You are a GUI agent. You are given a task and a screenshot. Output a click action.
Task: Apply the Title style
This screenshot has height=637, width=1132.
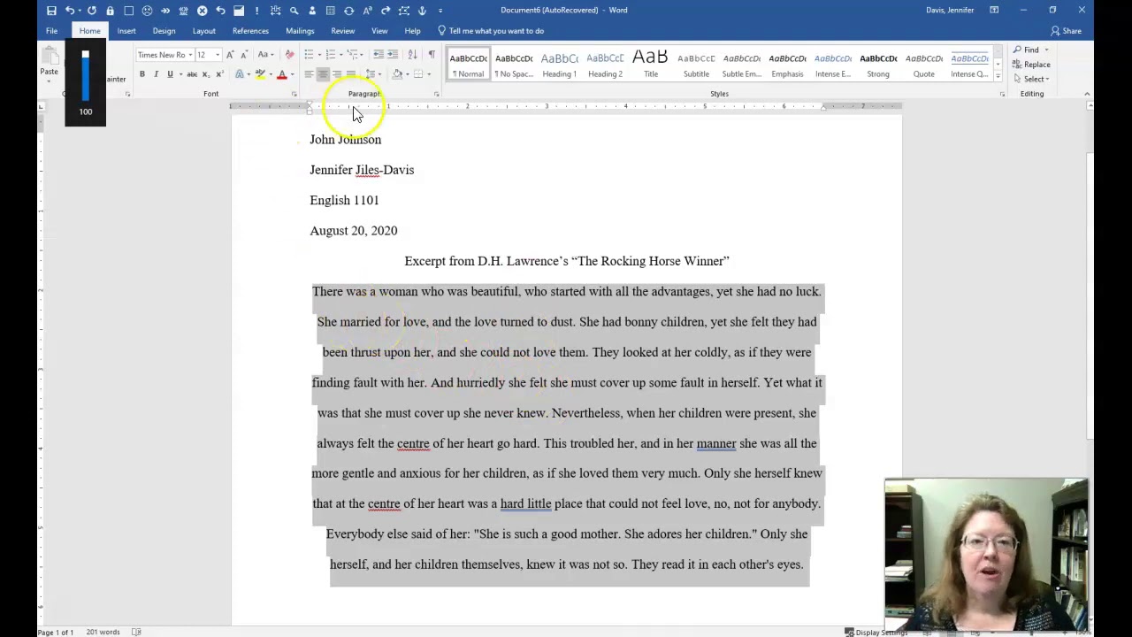point(651,65)
